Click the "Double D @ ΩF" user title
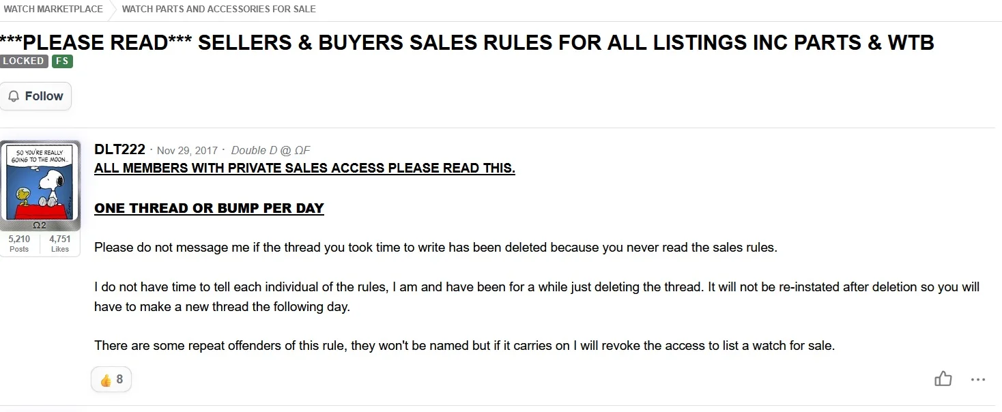This screenshot has height=412, width=1002. click(x=271, y=150)
